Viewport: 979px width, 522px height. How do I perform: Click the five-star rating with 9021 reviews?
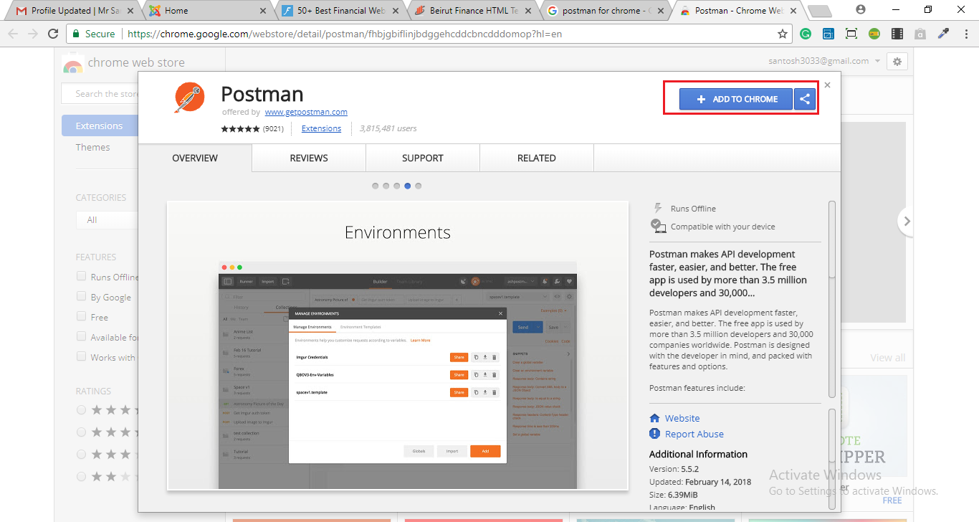coord(252,129)
